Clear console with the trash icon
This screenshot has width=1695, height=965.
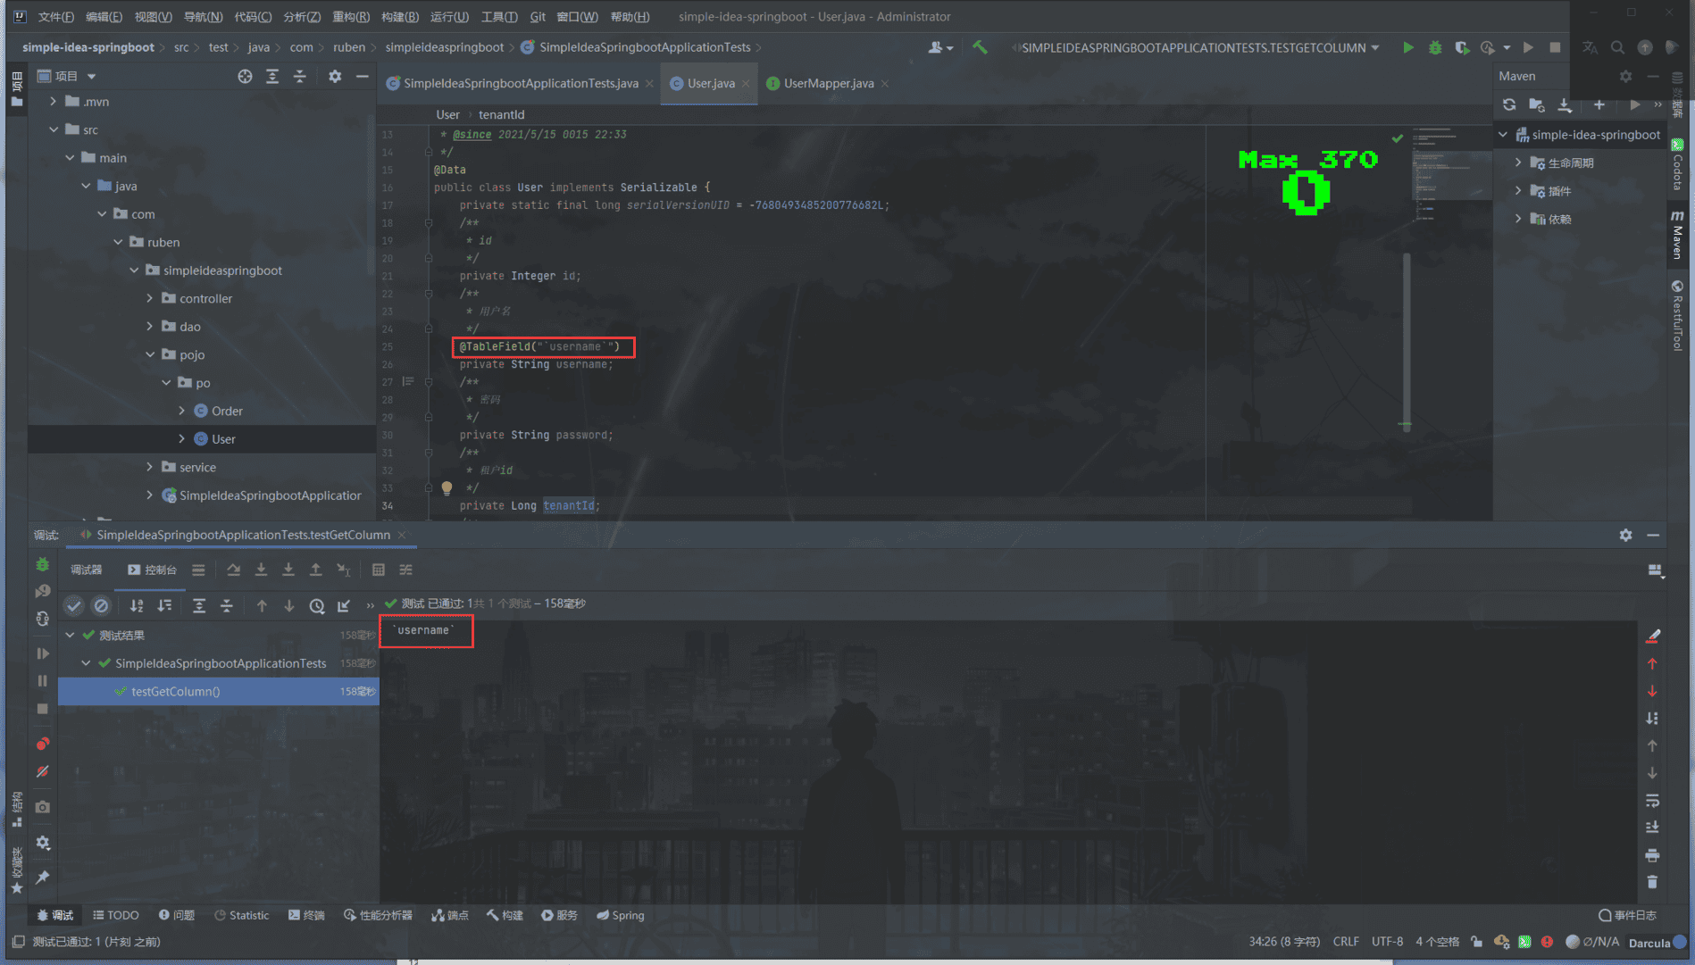[1652, 882]
